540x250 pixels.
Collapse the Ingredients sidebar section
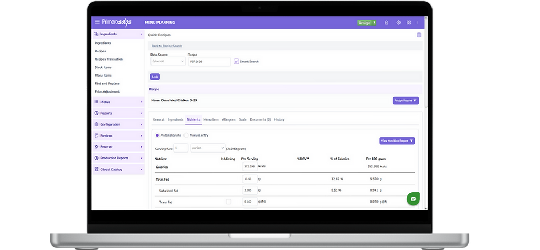[141, 34]
